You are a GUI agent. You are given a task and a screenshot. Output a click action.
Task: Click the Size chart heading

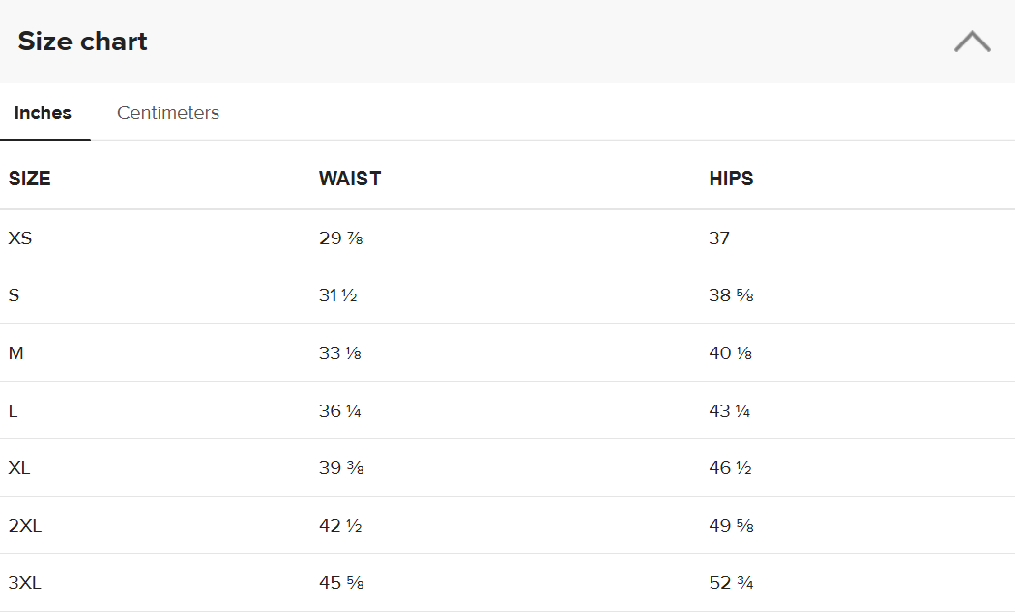coord(83,42)
